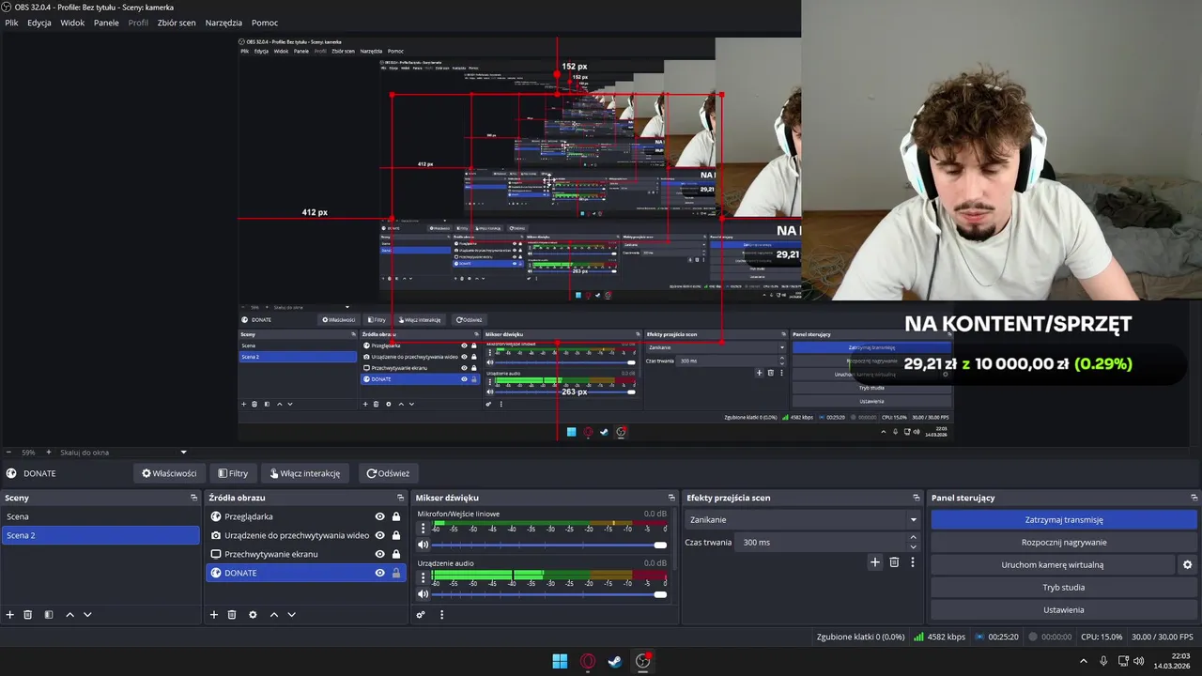Undock the Sceny panel
1202x676 pixels.
194,498
